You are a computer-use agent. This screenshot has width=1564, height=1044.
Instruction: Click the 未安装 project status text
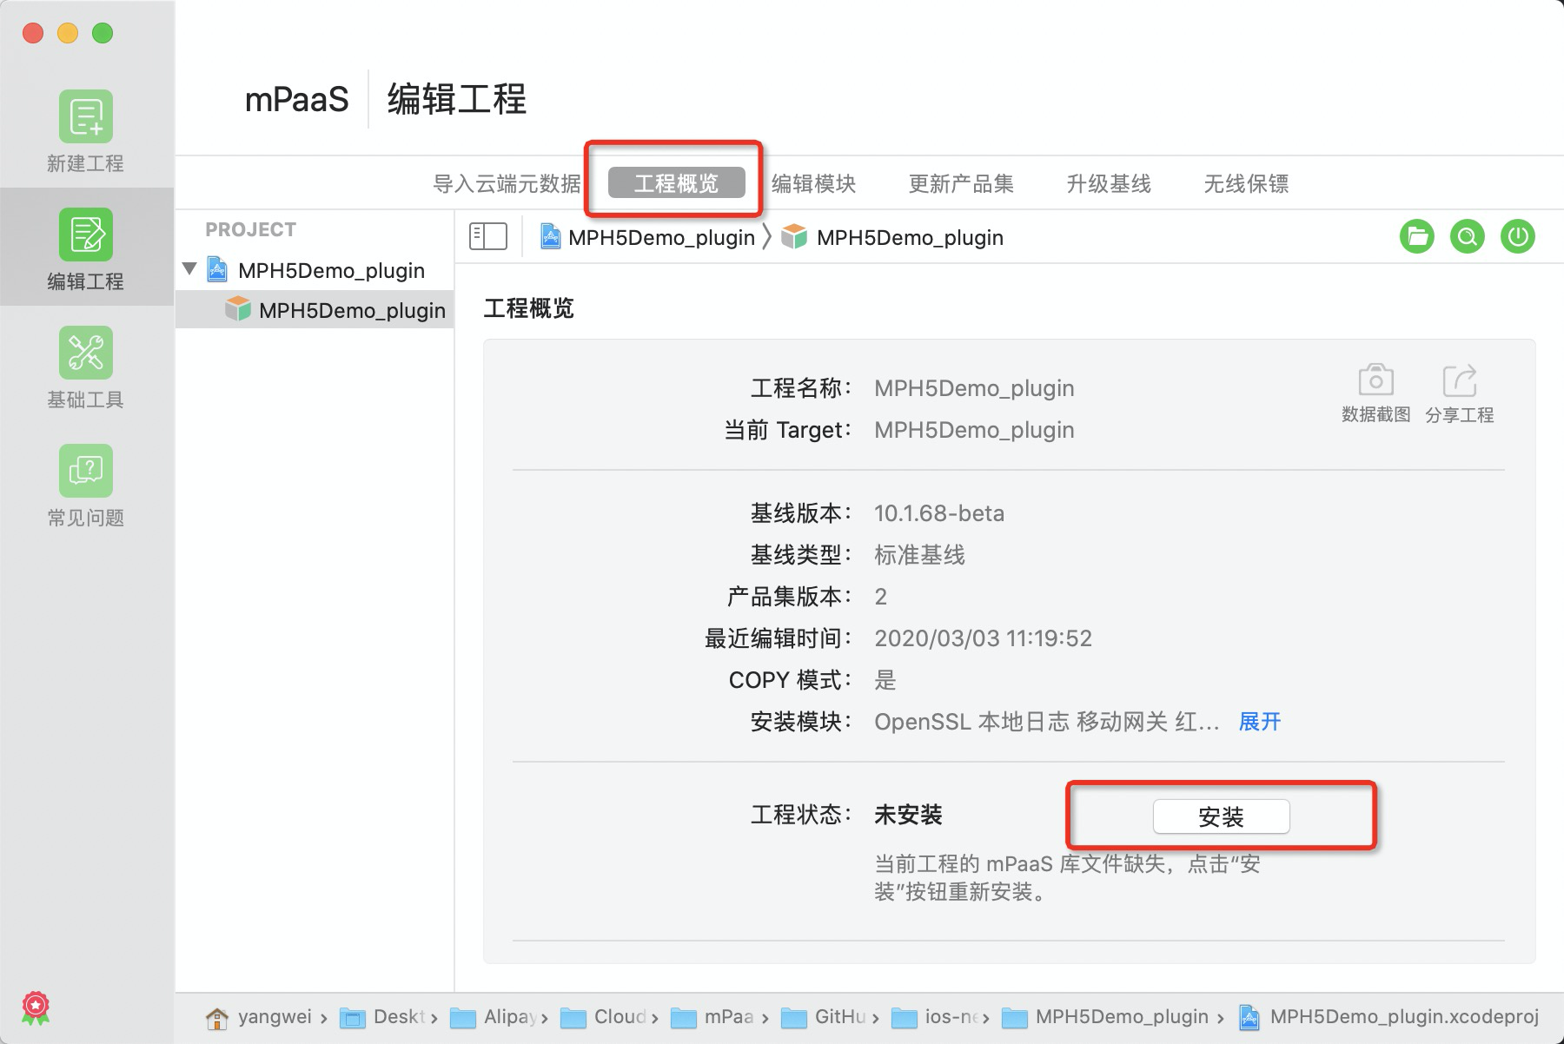coord(908,815)
